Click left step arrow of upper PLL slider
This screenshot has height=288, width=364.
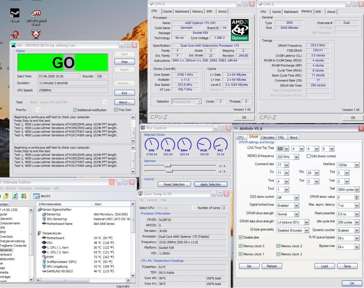[220, 166]
